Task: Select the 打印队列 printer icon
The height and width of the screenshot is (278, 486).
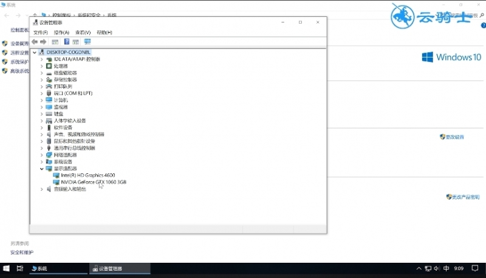Action: pos(49,87)
